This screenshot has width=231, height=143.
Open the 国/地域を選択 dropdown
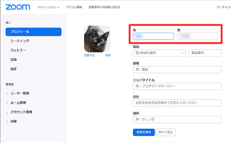pos(159,53)
